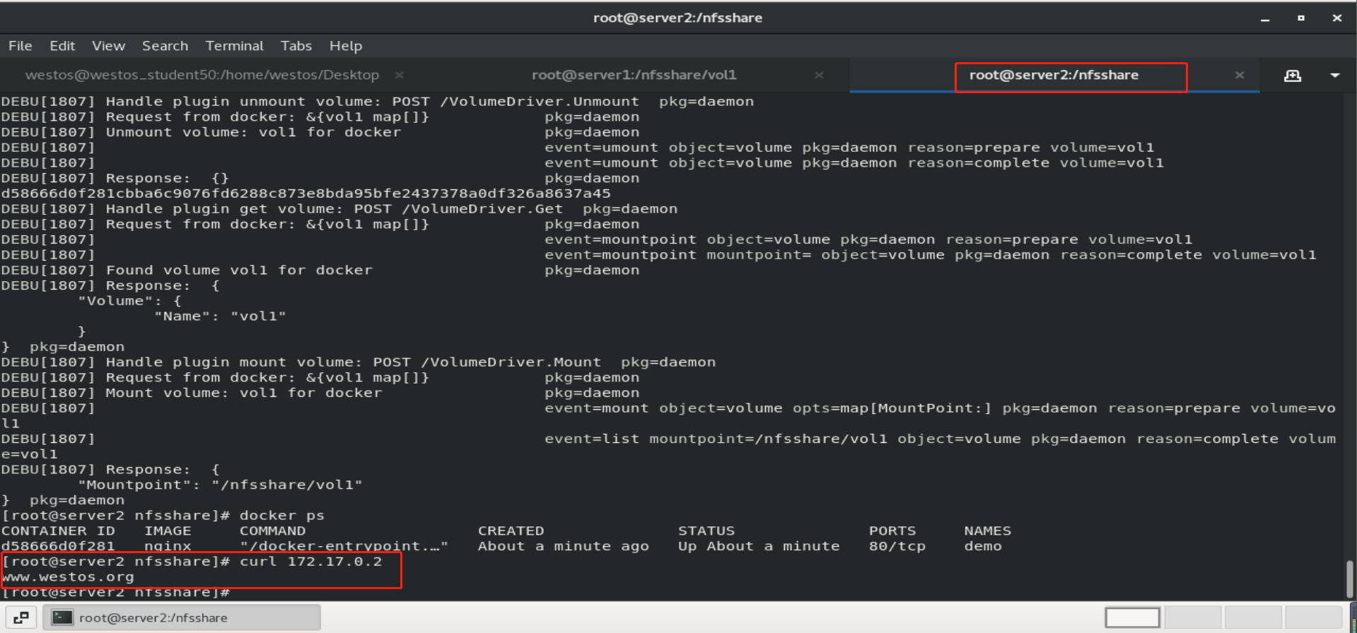Click 'POST /VolumeDriver.Mount' log text
Viewport: 1357px width, 633px height.
(487, 362)
